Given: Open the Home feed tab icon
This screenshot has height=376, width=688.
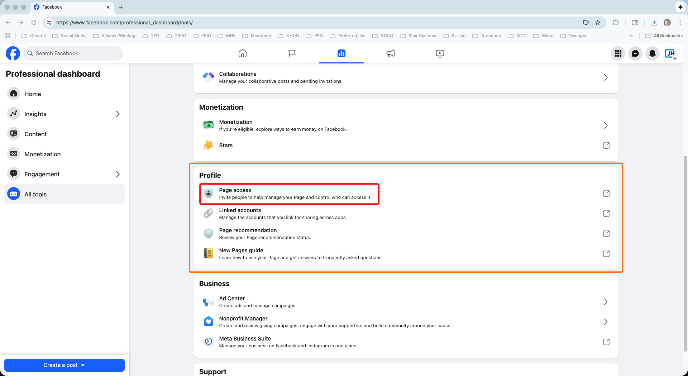Looking at the screenshot, I should [243, 53].
